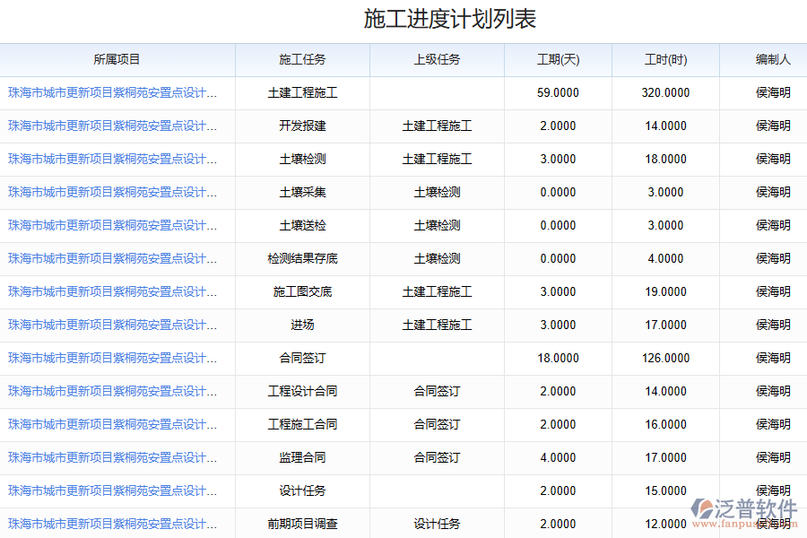Open project link in 前期项目调查 row
The height and width of the screenshot is (538, 807).
[112, 525]
